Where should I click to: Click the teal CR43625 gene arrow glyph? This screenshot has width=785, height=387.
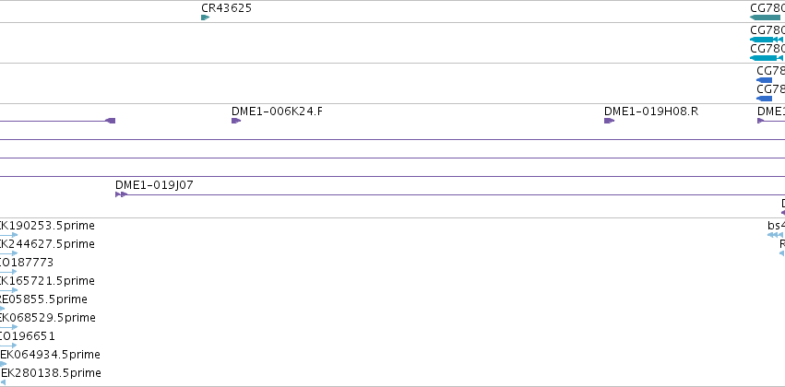pos(206,18)
